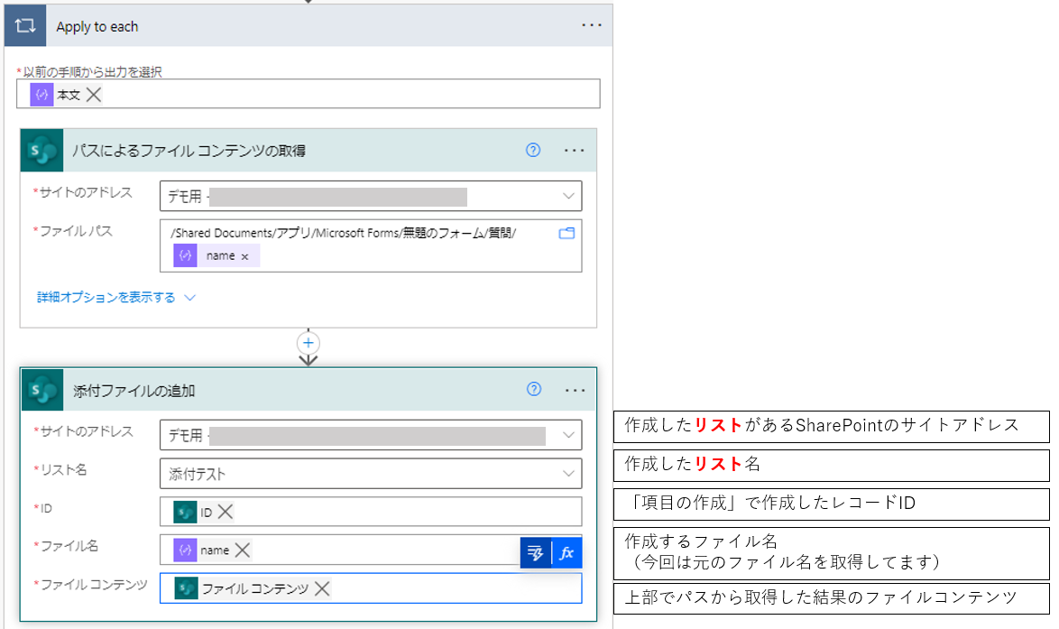Viewport: 1059px width, 629px height.
Task: Open the help icon on the file content action
Action: 533,150
